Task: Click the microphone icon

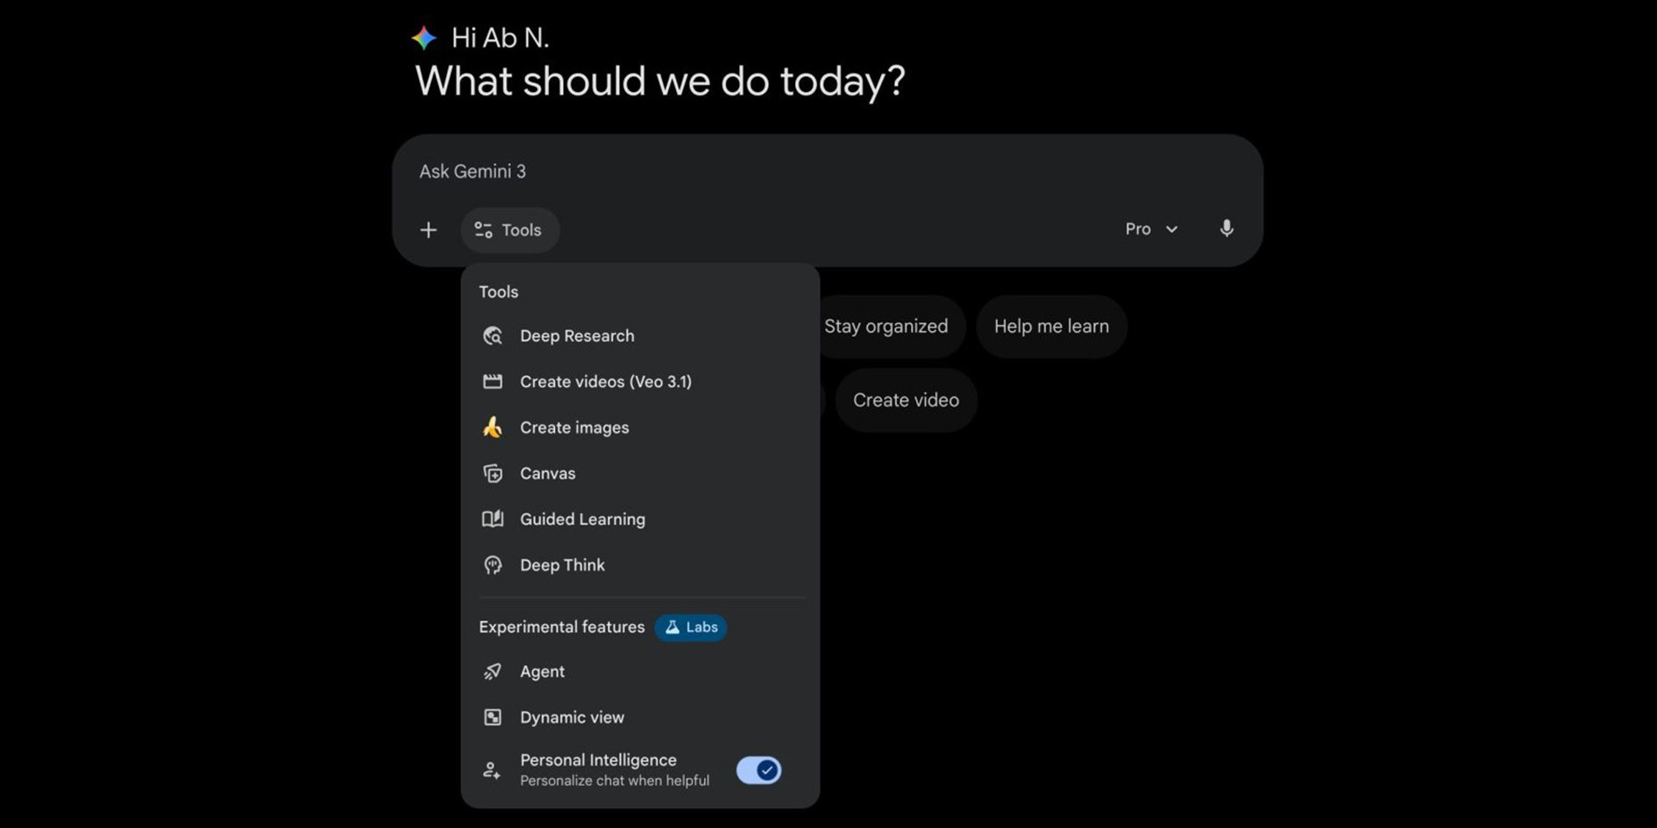Action: point(1227,229)
